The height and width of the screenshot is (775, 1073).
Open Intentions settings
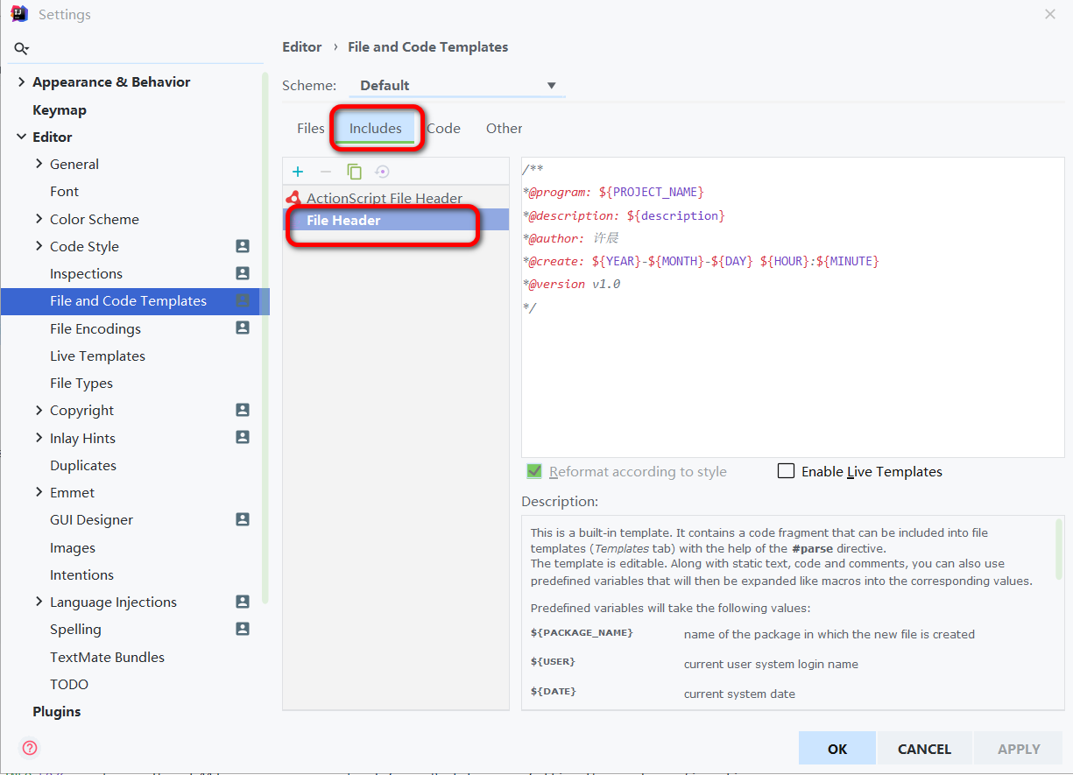(81, 574)
